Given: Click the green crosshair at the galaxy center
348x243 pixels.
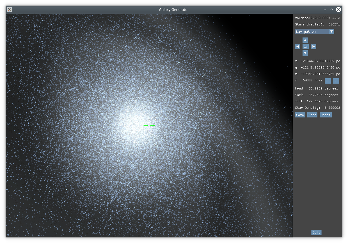Looking at the screenshot, I should tap(149, 126).
